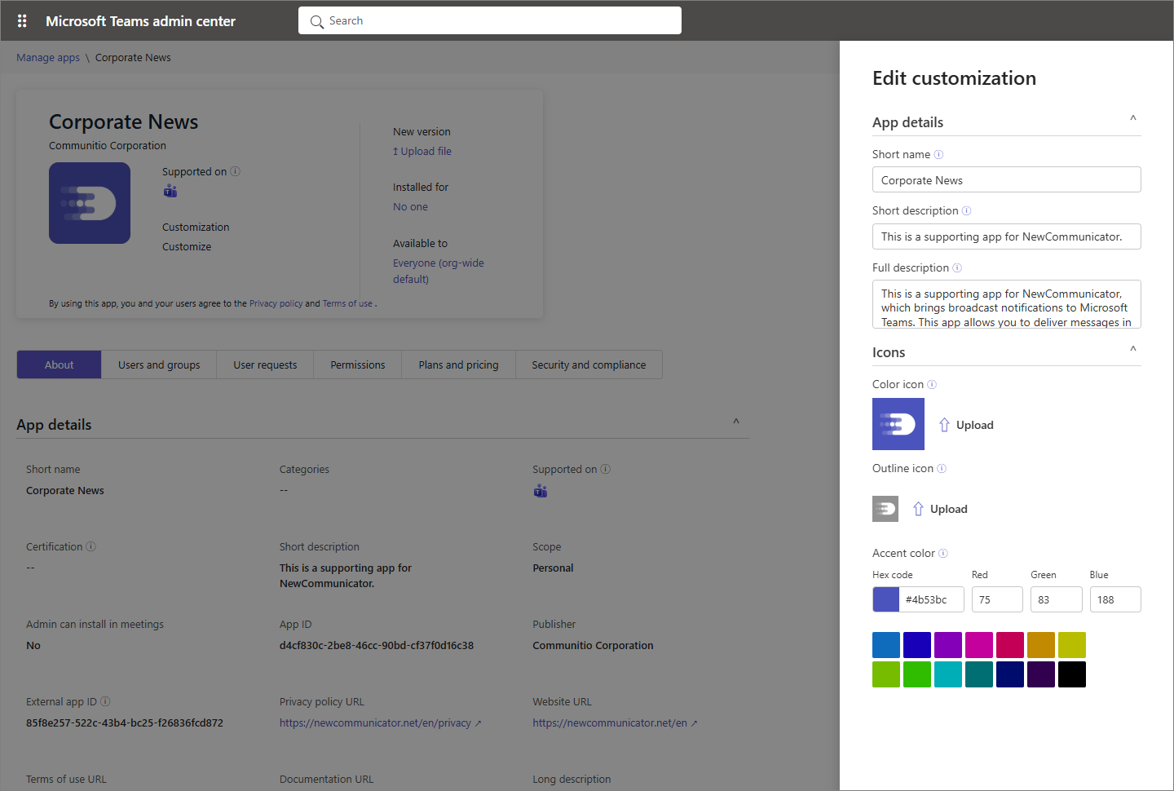Viewport: 1174px width, 791px height.
Task: Click info icon beside Full description
Action: coord(957,267)
